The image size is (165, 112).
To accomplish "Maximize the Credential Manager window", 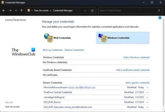I will [x=152, y=2].
